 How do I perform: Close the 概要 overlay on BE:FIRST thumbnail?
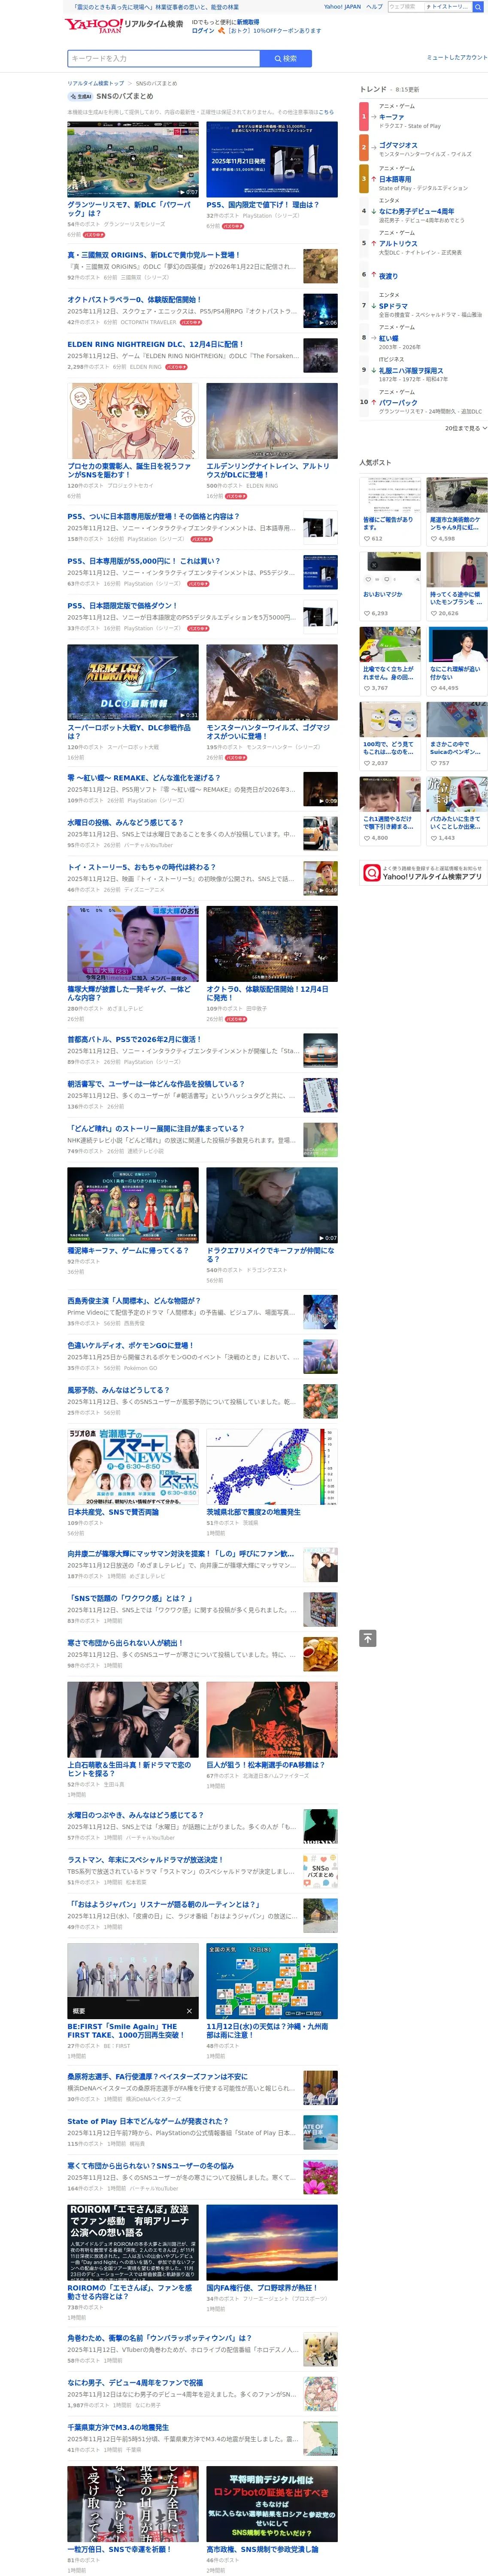(189, 2011)
